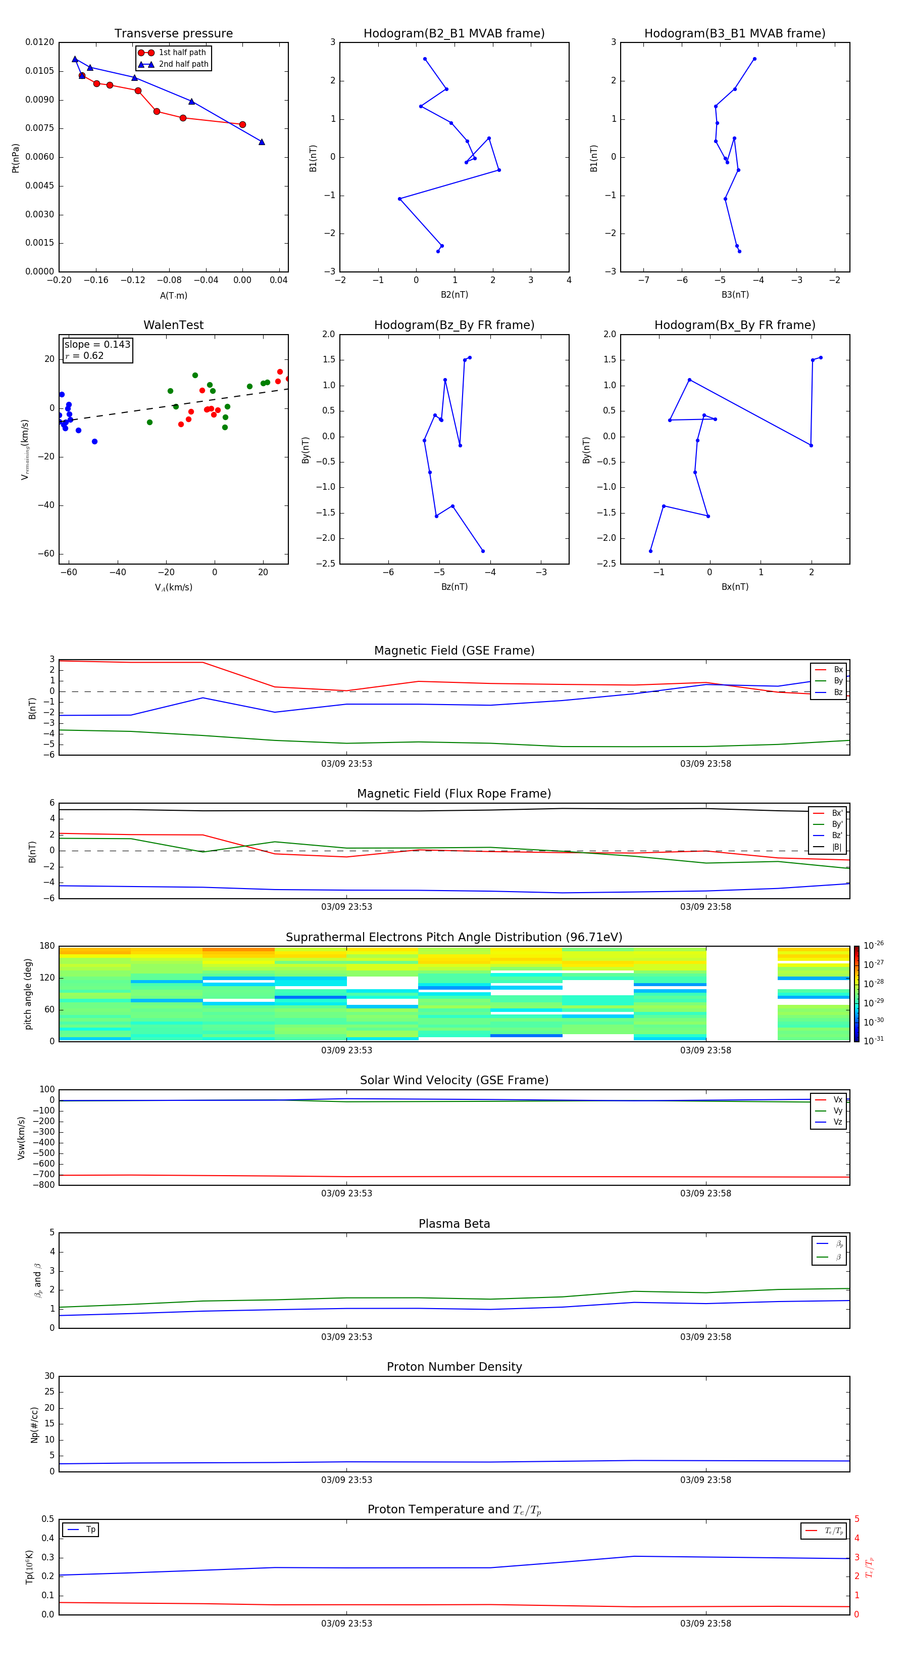Click the "V_A(km/s)" x-axis label
The height and width of the screenshot is (1668, 909).
173,587
